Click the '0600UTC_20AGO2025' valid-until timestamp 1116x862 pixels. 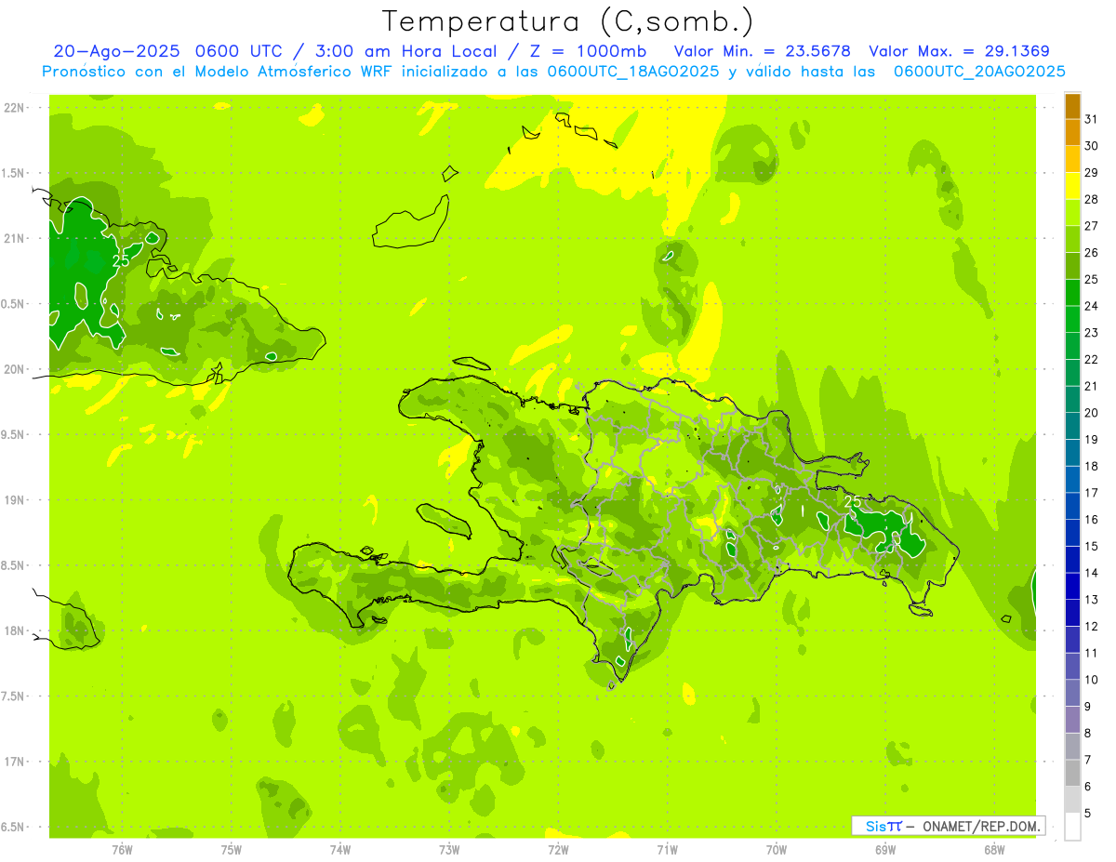[979, 72]
